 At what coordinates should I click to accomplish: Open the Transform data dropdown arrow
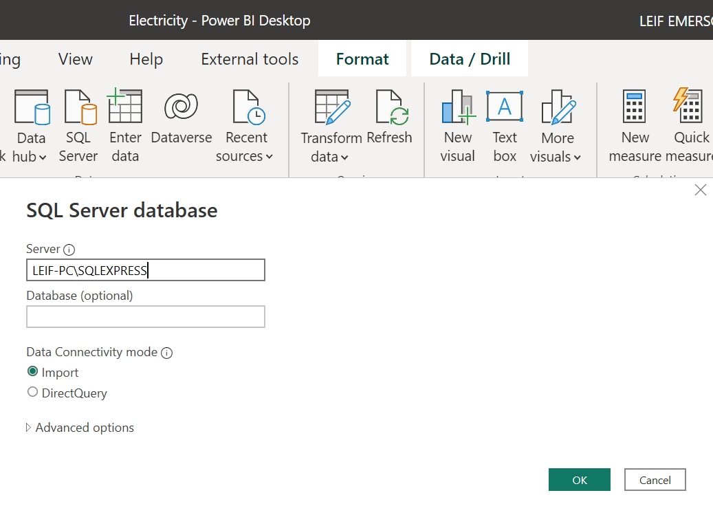(x=344, y=157)
